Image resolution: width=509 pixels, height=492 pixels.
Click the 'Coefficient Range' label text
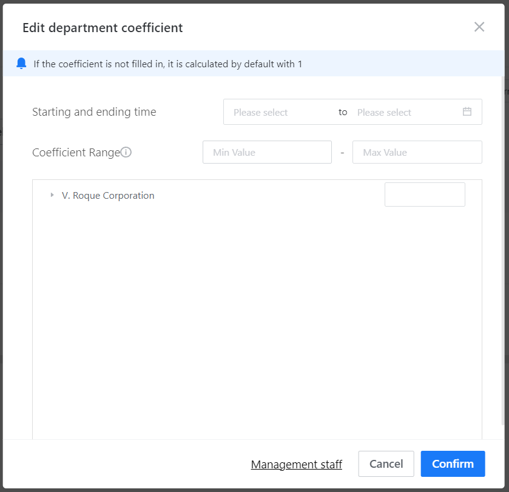tap(76, 152)
